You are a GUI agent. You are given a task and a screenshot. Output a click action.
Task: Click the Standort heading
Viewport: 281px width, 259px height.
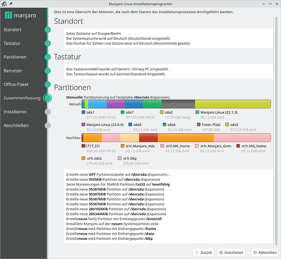pyautogui.click(x=68, y=21)
